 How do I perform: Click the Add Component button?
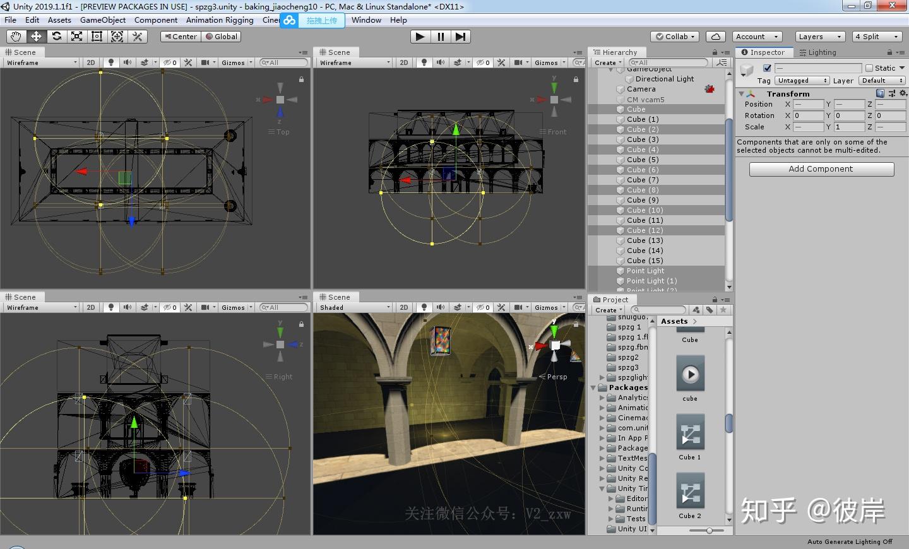point(821,169)
